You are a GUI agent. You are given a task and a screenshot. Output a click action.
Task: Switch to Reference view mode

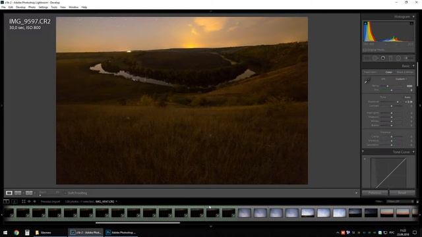click(x=18, y=193)
